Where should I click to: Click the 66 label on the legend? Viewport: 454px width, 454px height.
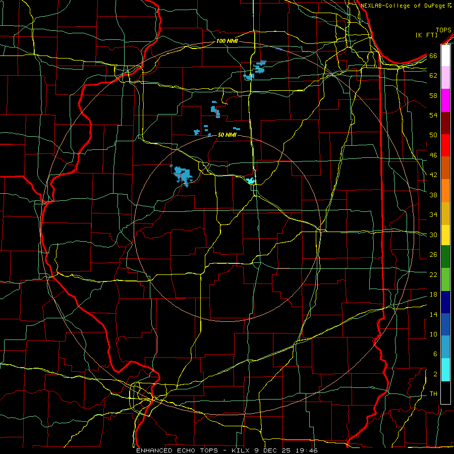coord(433,56)
